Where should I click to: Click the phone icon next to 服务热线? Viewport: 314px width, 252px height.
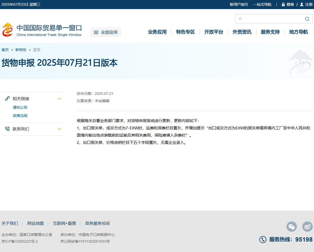pos(263,240)
